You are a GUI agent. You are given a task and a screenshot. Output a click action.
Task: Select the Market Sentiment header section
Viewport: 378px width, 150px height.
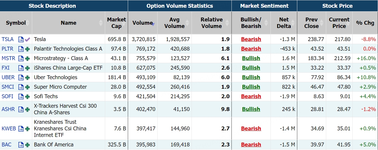pyautogui.click(x=264, y=6)
